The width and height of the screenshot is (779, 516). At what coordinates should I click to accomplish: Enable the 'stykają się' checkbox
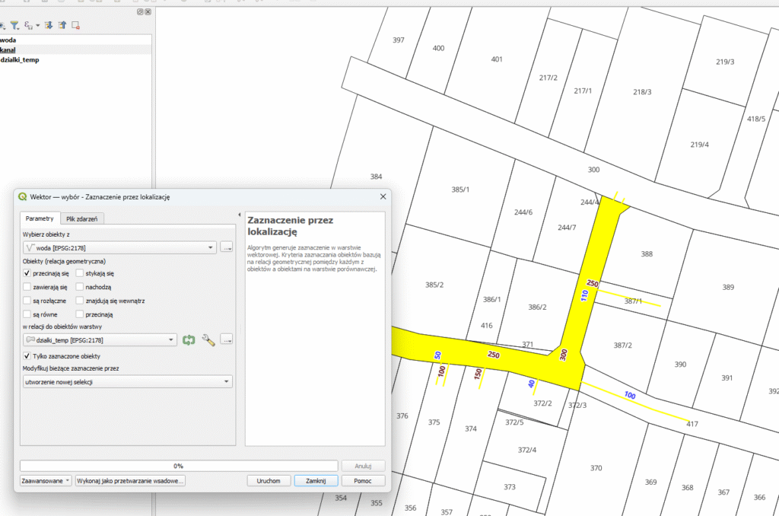(80, 272)
